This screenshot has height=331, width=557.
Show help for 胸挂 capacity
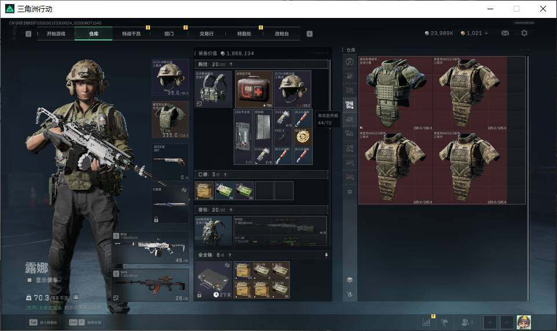231,64
